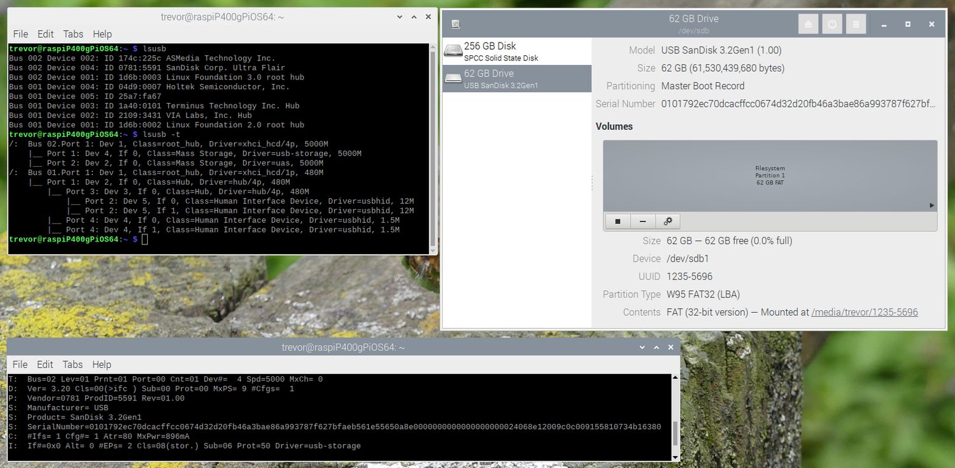
Task: Maximize the top terminal window
Action: click(x=414, y=17)
